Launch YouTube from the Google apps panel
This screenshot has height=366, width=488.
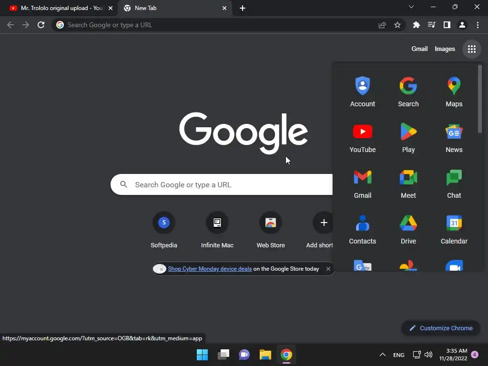coord(363,138)
